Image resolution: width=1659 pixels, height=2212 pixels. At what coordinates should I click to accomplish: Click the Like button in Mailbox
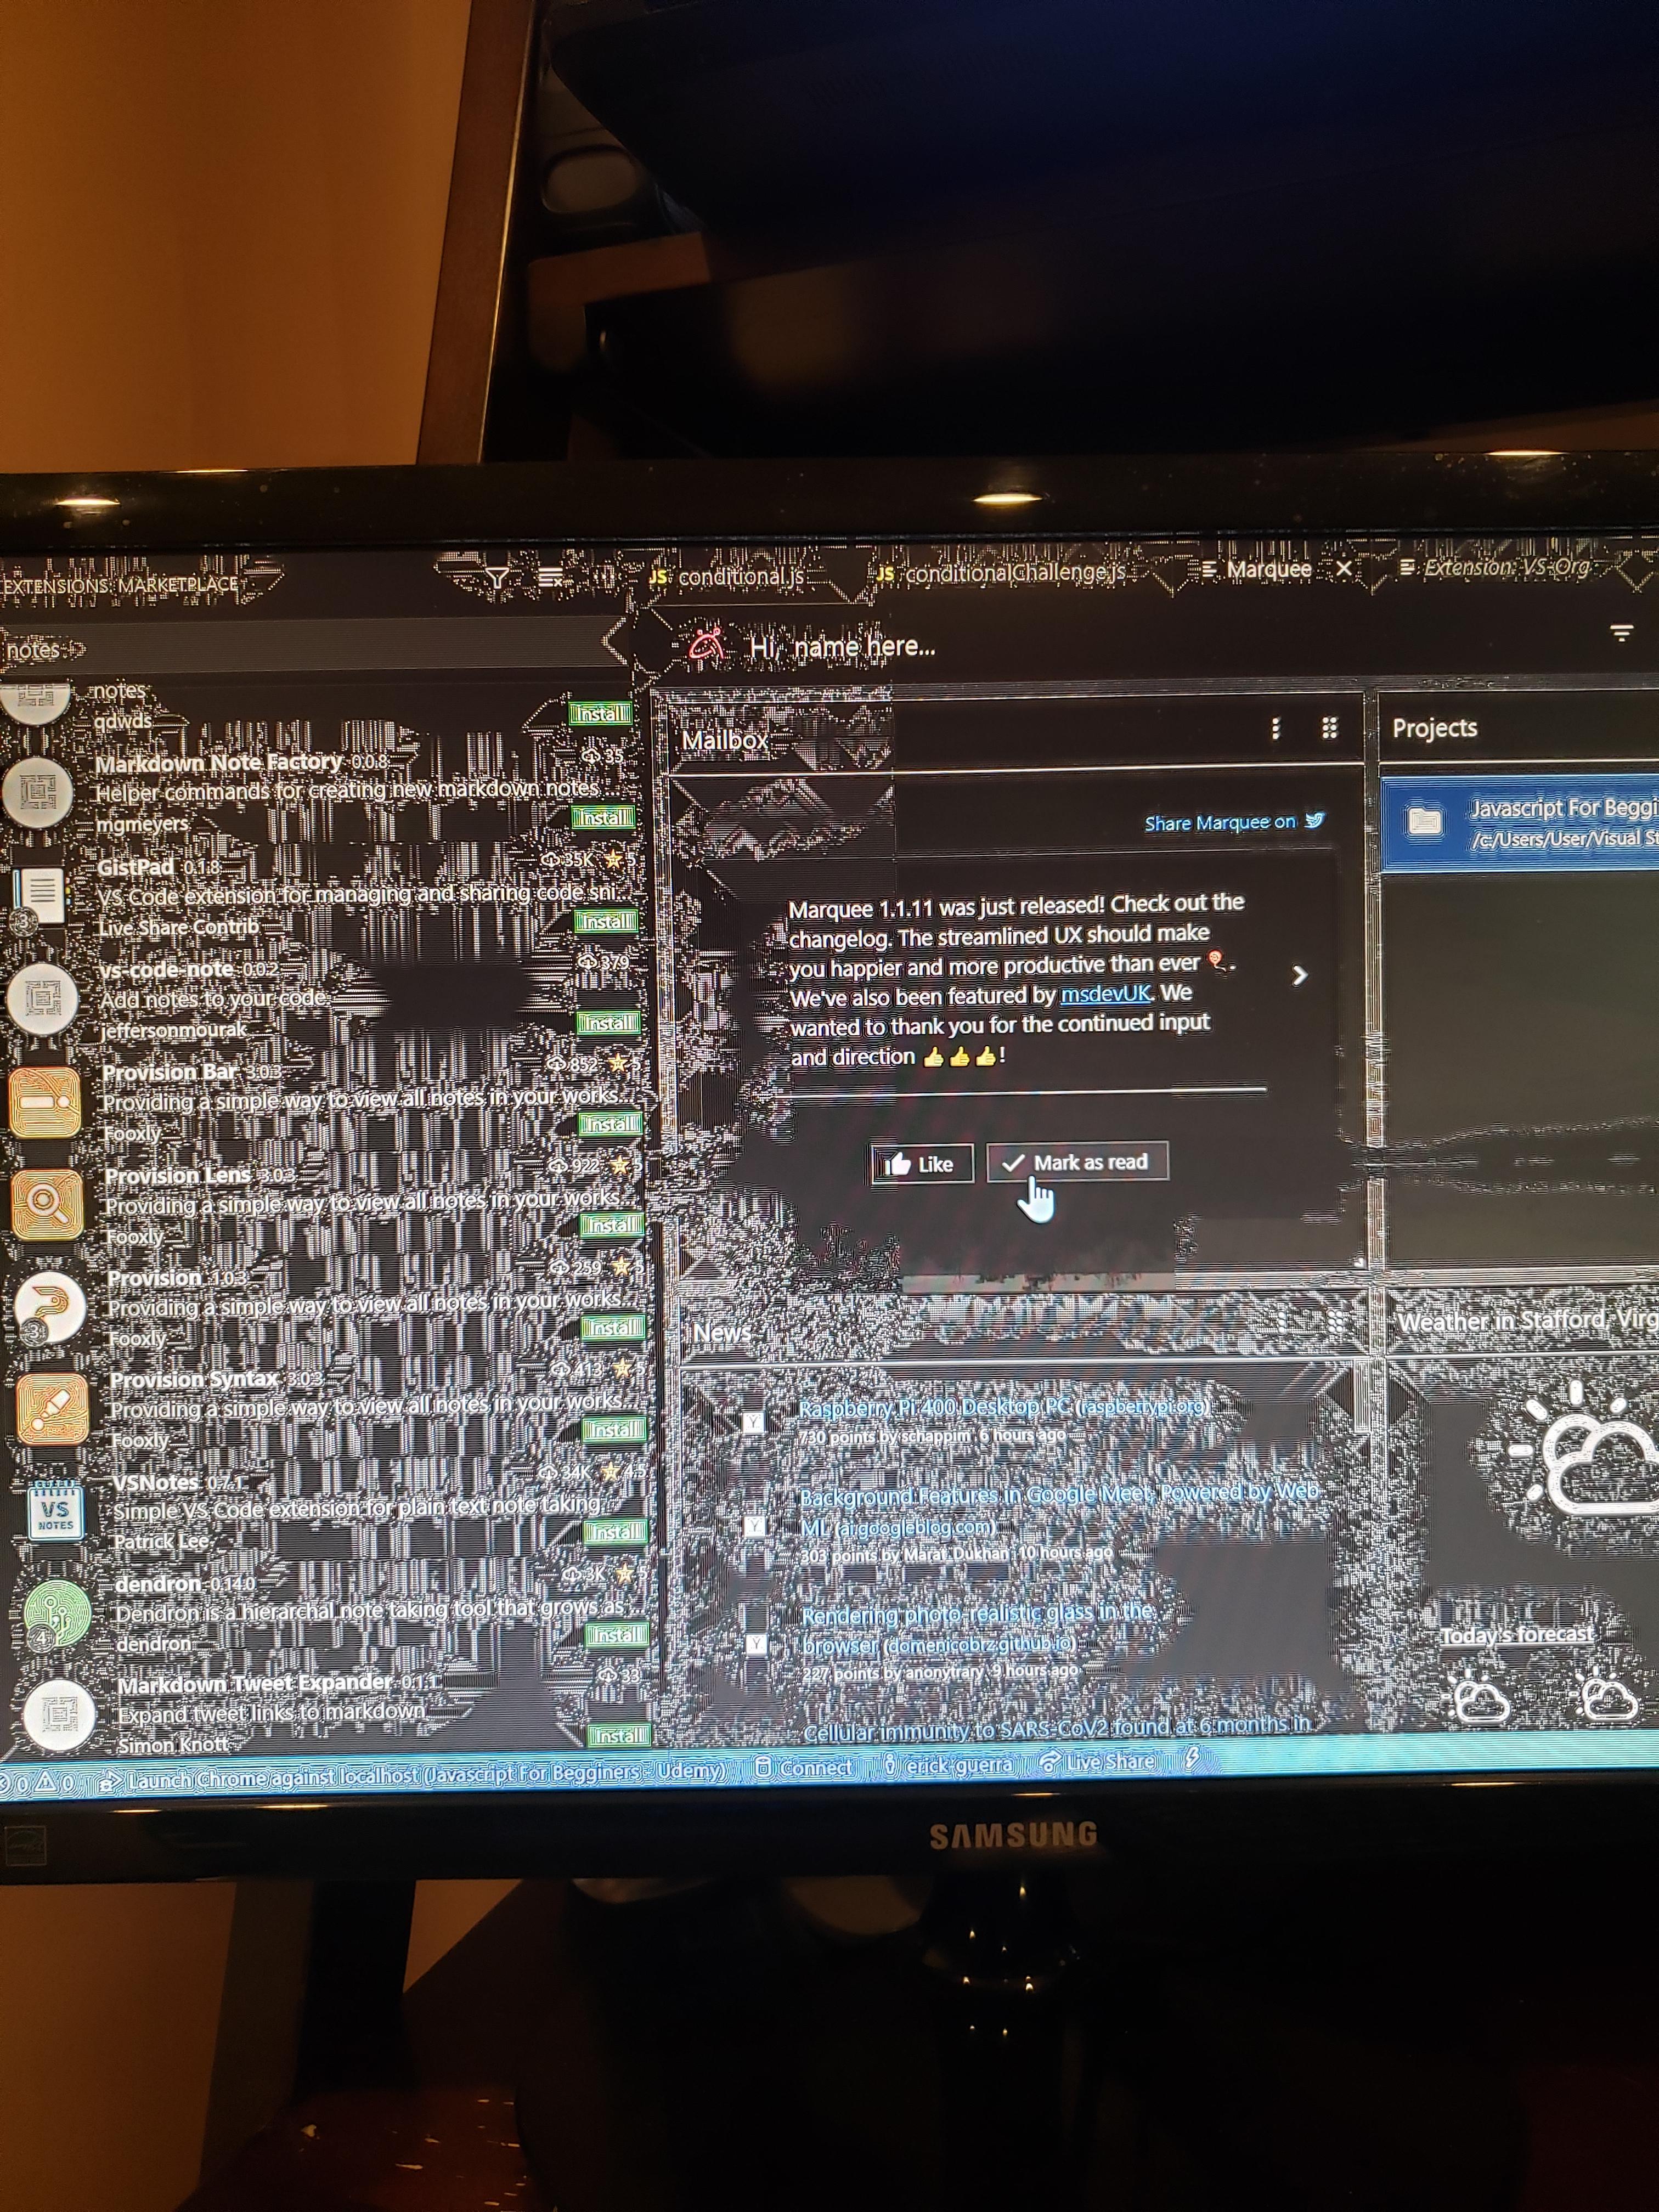click(x=922, y=1164)
